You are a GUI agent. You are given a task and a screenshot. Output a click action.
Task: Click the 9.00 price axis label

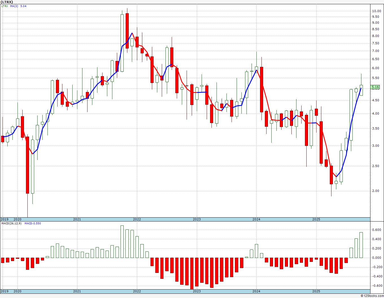(x=375, y=23)
